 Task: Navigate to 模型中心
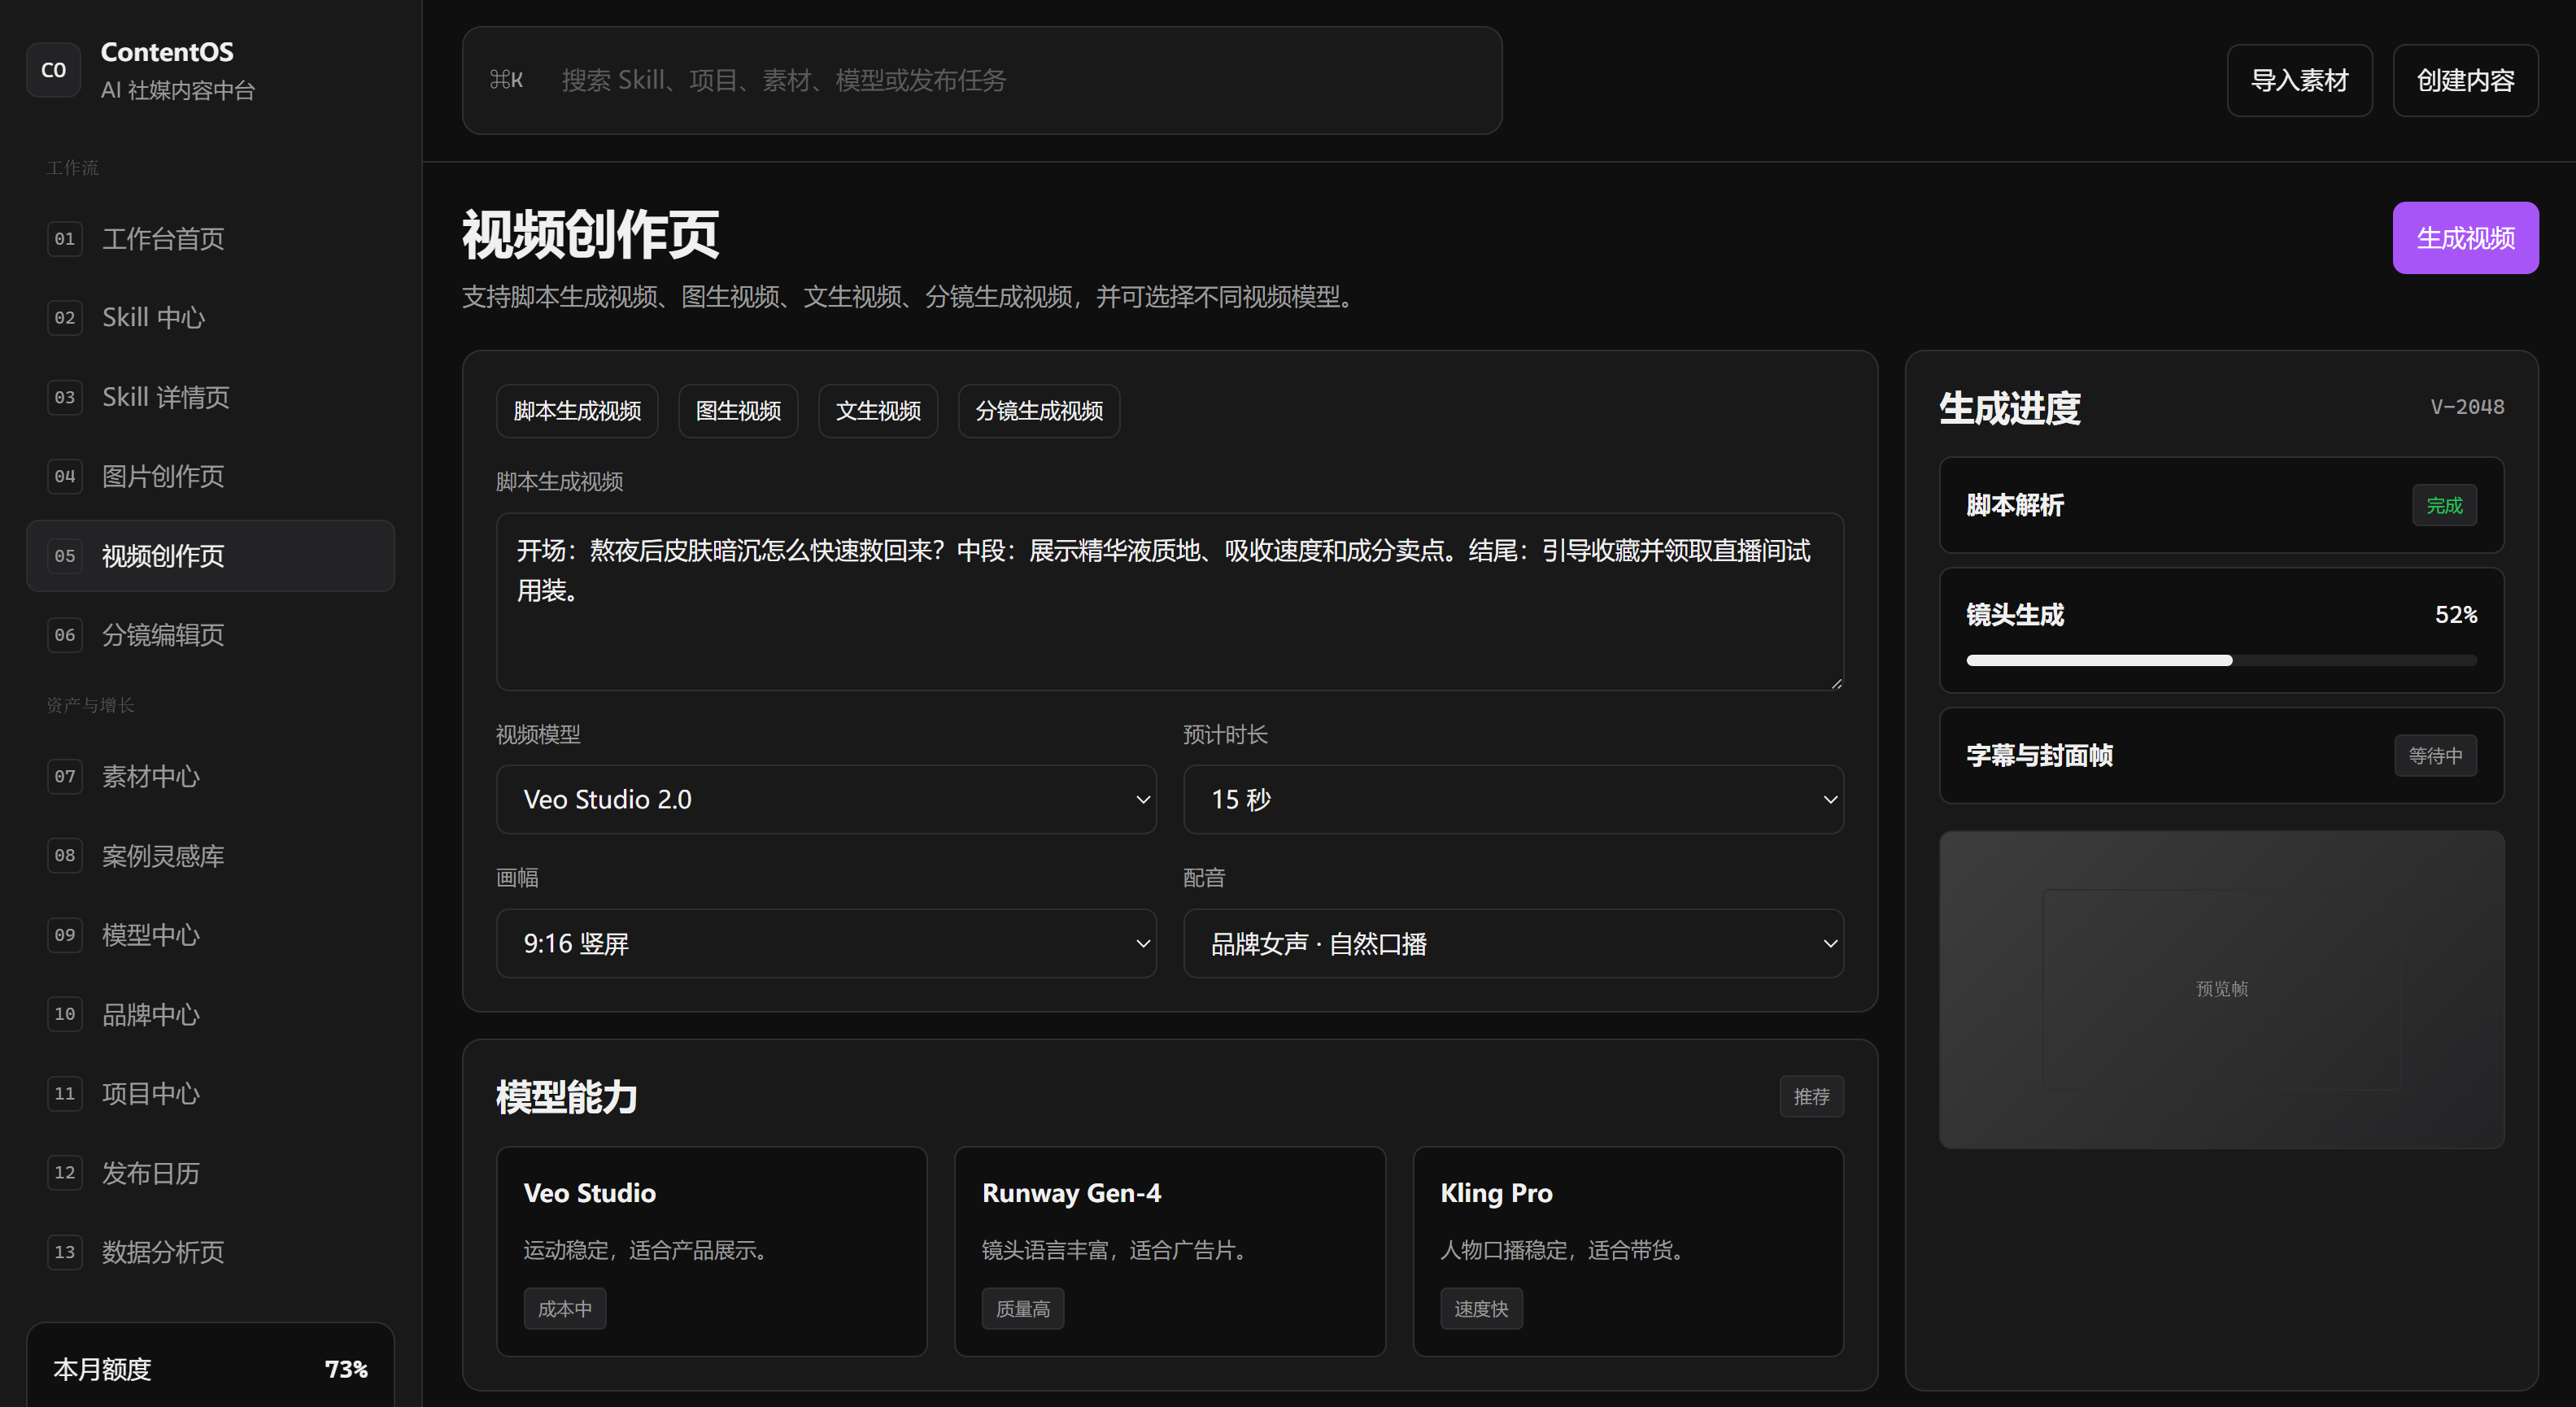click(x=210, y=935)
